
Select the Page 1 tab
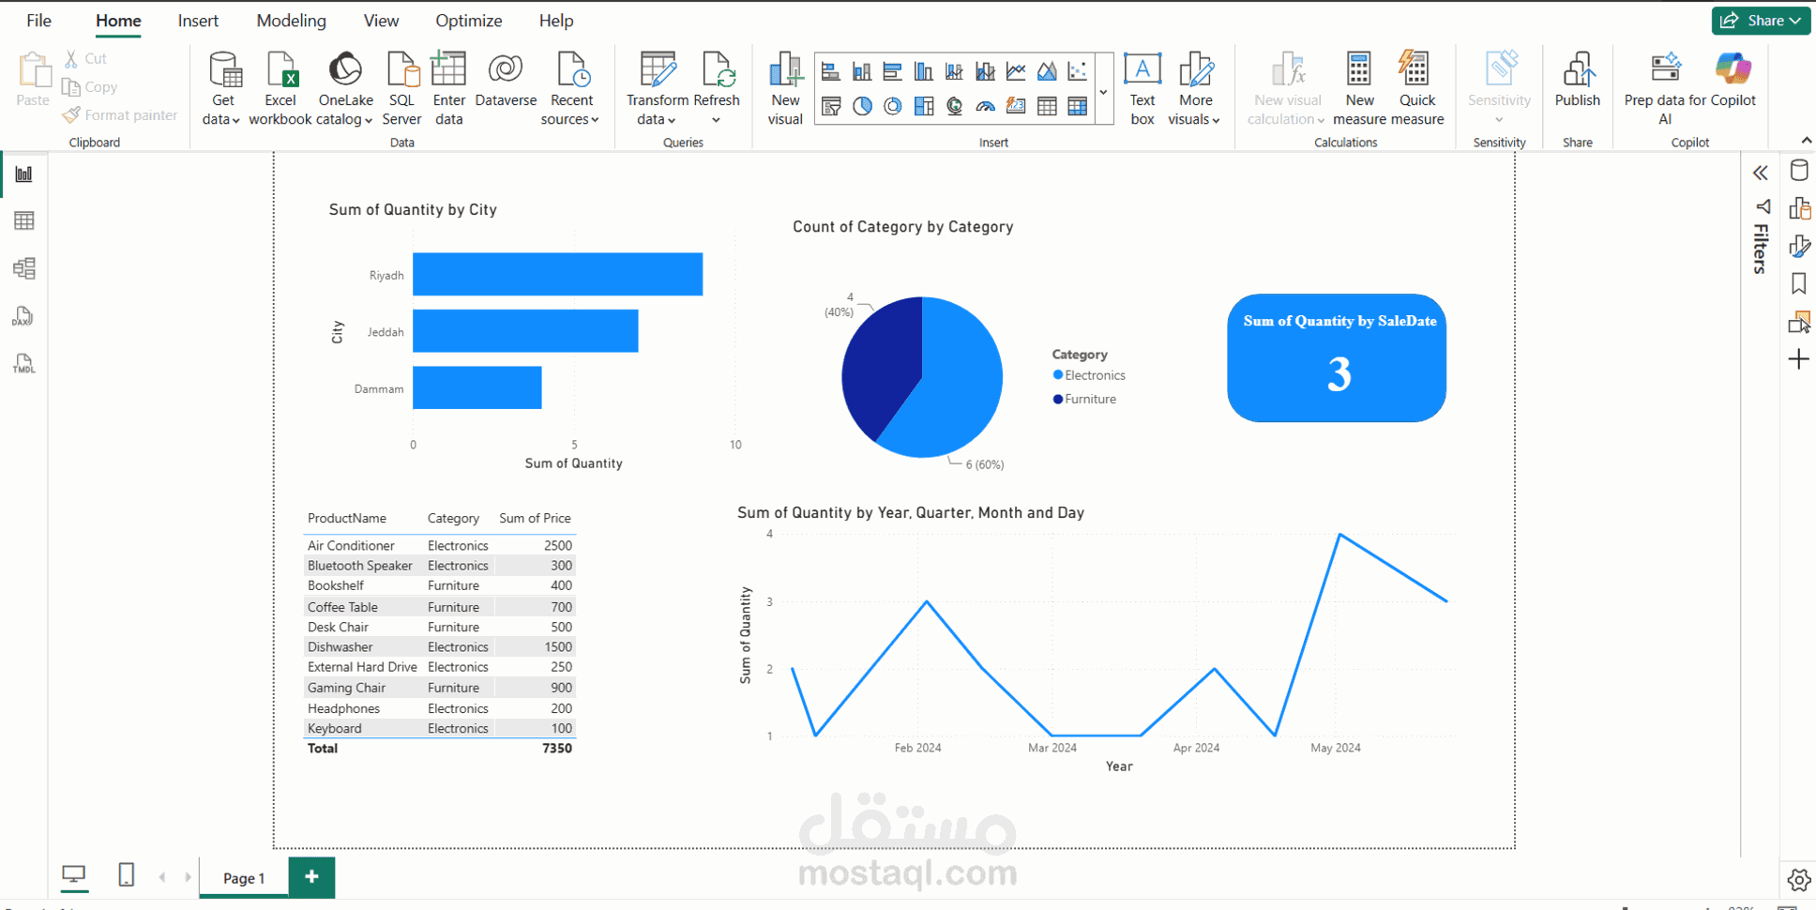pyautogui.click(x=244, y=878)
